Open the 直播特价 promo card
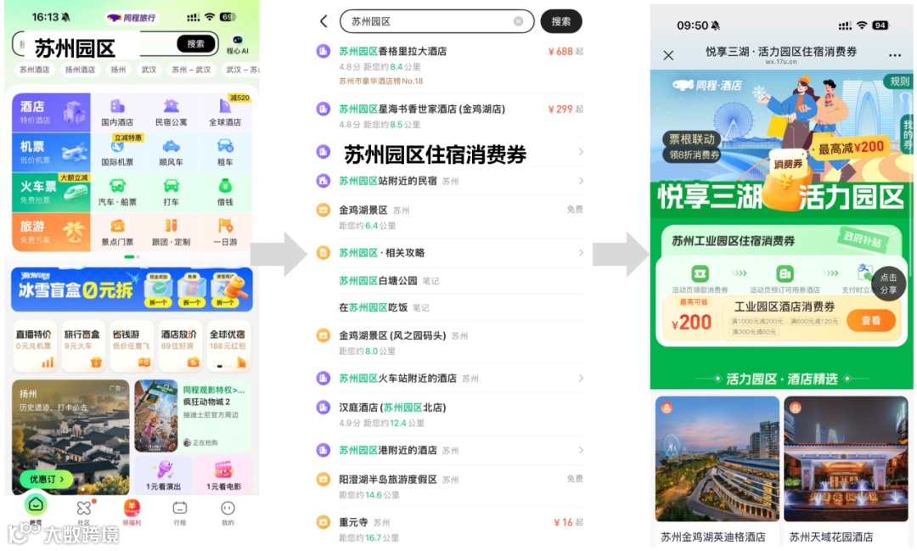 point(34,346)
